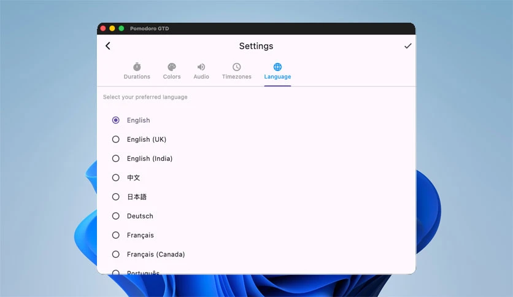Confirm settings with the checkmark icon
The image size is (513, 297).
(x=407, y=46)
